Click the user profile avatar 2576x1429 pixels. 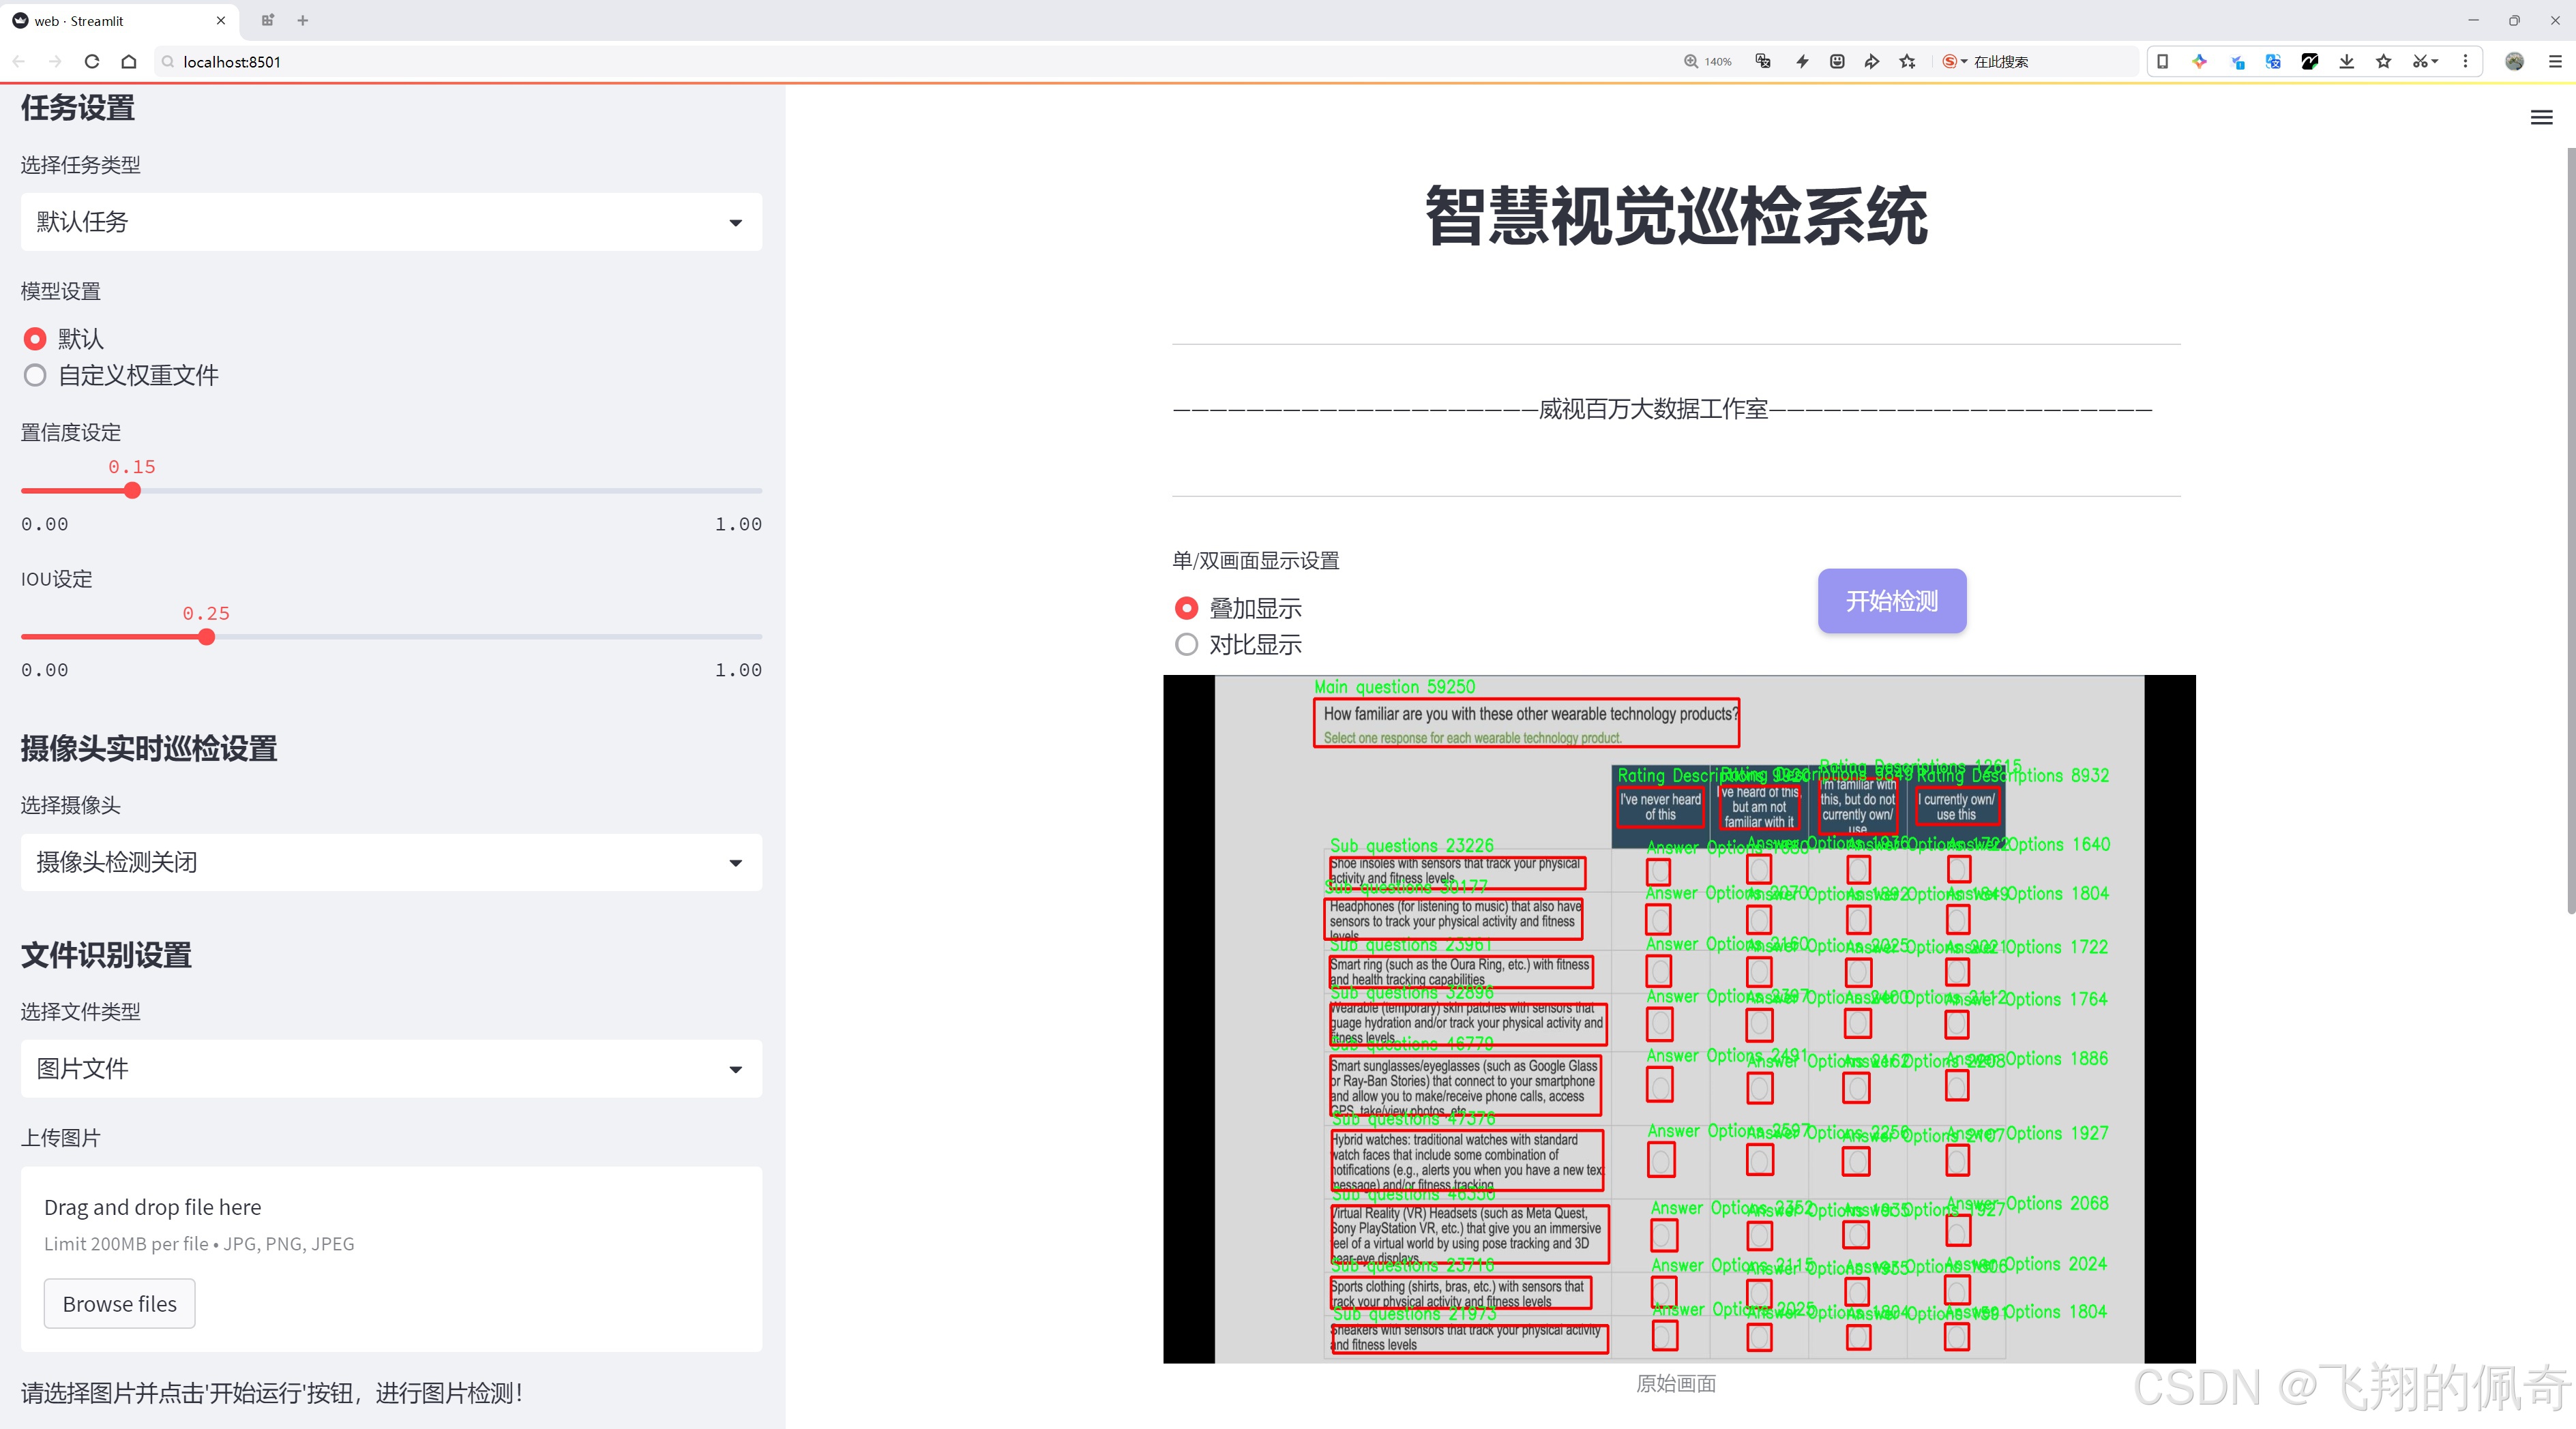point(2514,61)
